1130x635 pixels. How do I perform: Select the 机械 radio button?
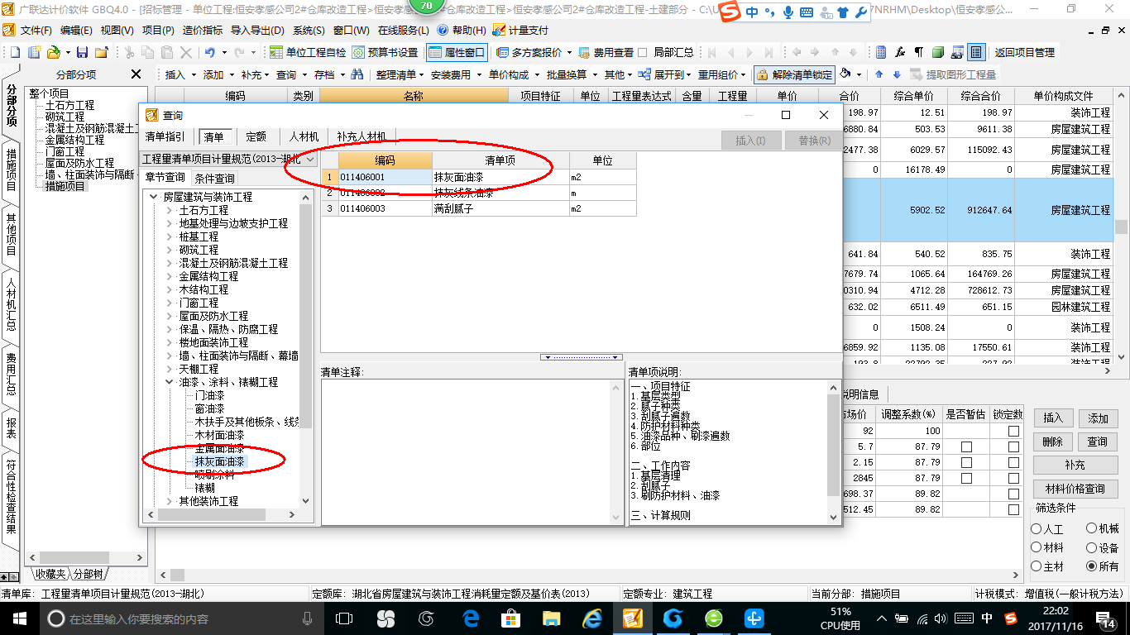pos(1092,529)
